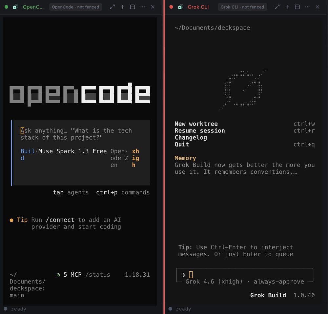
Task: Click the 'ctrl+q' shortcut label
Action: [304, 144]
